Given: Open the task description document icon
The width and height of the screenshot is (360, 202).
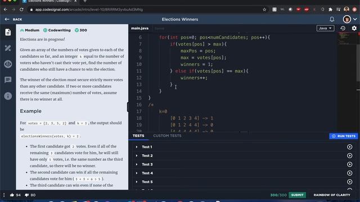Looking at the screenshot, I should (8, 32).
